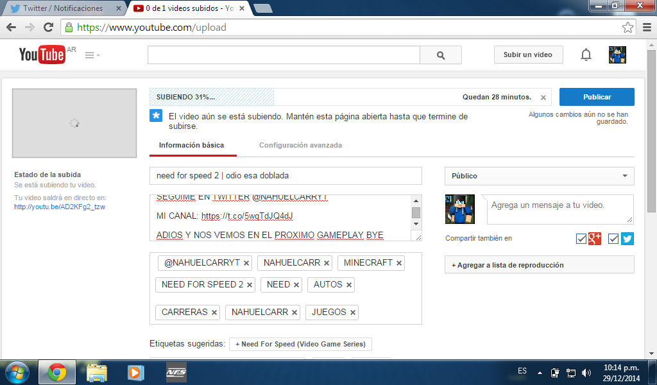The image size is (657, 385).
Task: Open the notifications bell
Action: pyautogui.click(x=586, y=55)
